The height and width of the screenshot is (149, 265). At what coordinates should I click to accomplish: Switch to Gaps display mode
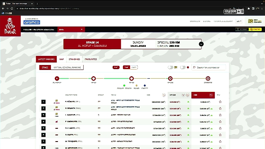[x=134, y=67]
